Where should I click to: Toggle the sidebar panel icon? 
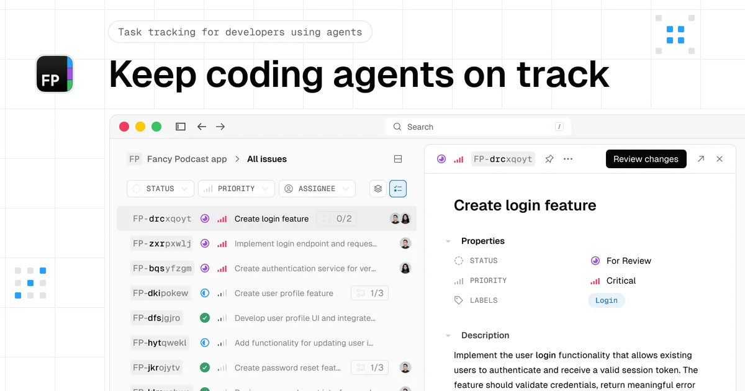[x=181, y=127]
